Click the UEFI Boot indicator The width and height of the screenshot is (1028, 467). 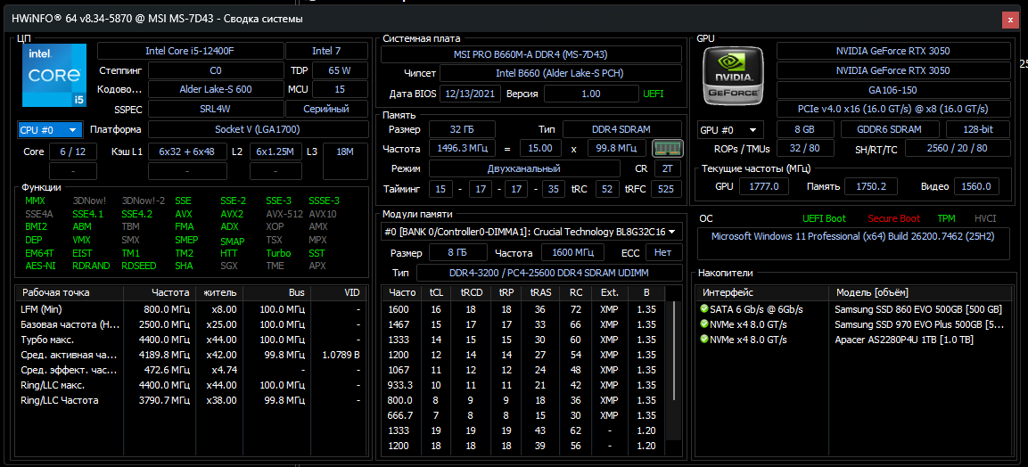824,218
